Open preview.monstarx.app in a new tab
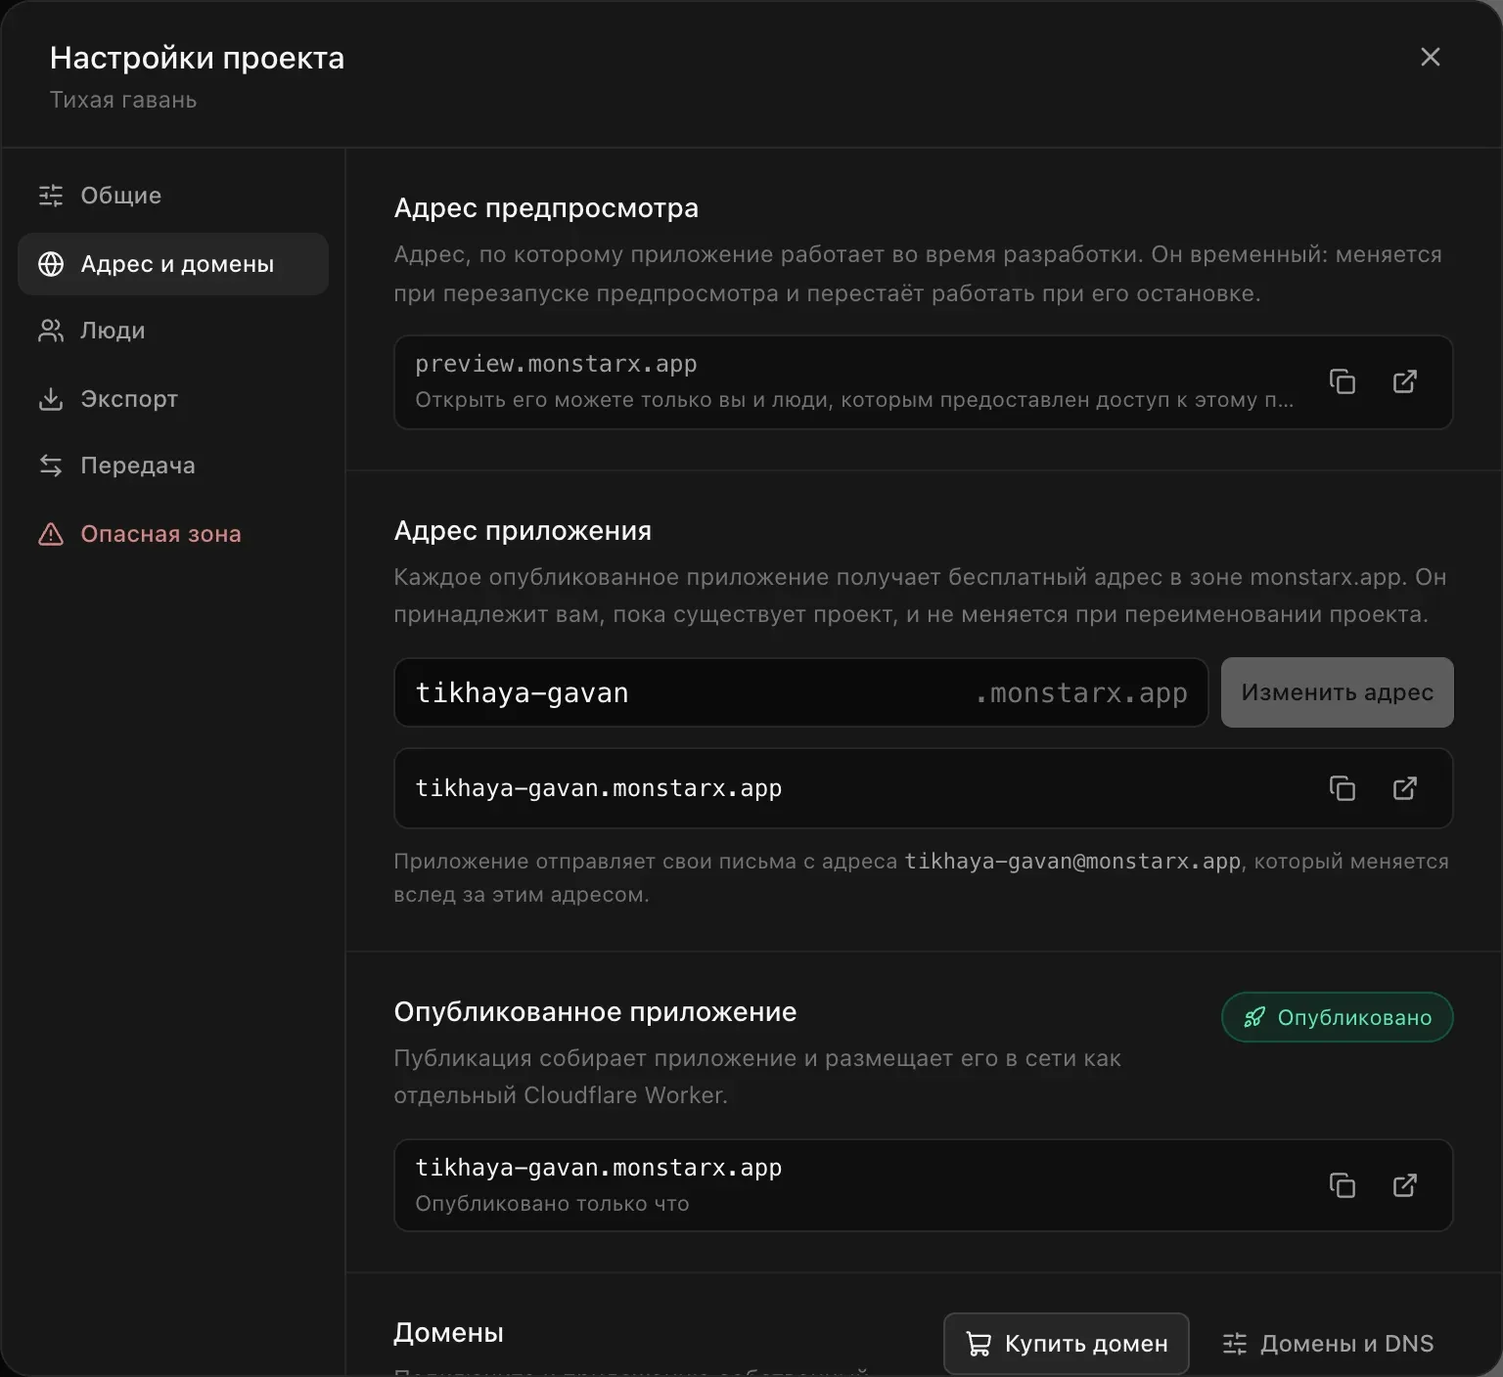The width and height of the screenshot is (1503, 1377). pyautogui.click(x=1405, y=381)
